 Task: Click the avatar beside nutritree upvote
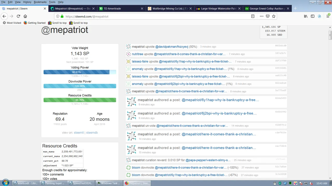coord(128,54)
